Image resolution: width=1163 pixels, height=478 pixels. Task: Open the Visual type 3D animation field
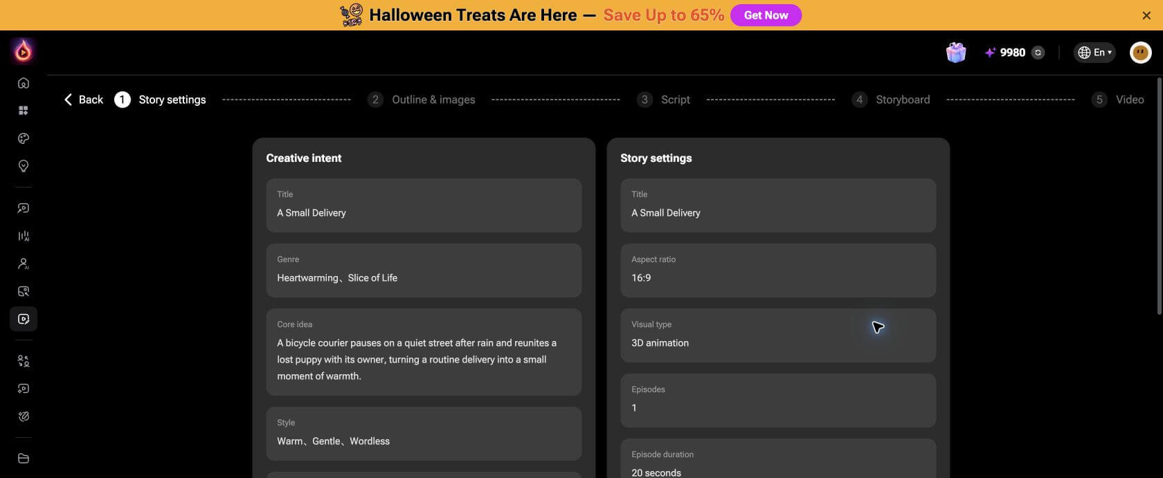[x=778, y=335]
